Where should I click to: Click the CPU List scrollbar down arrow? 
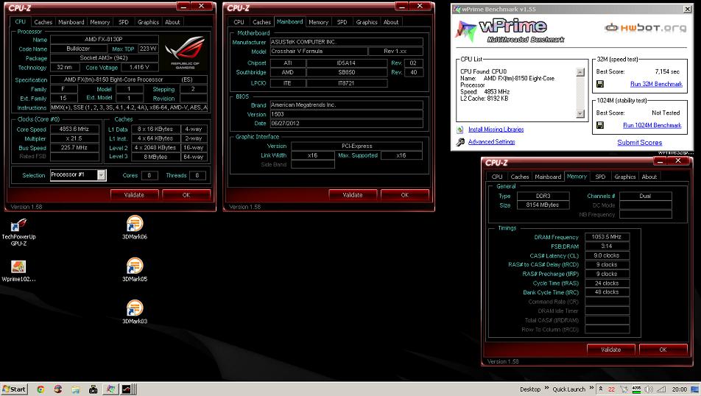(580, 114)
